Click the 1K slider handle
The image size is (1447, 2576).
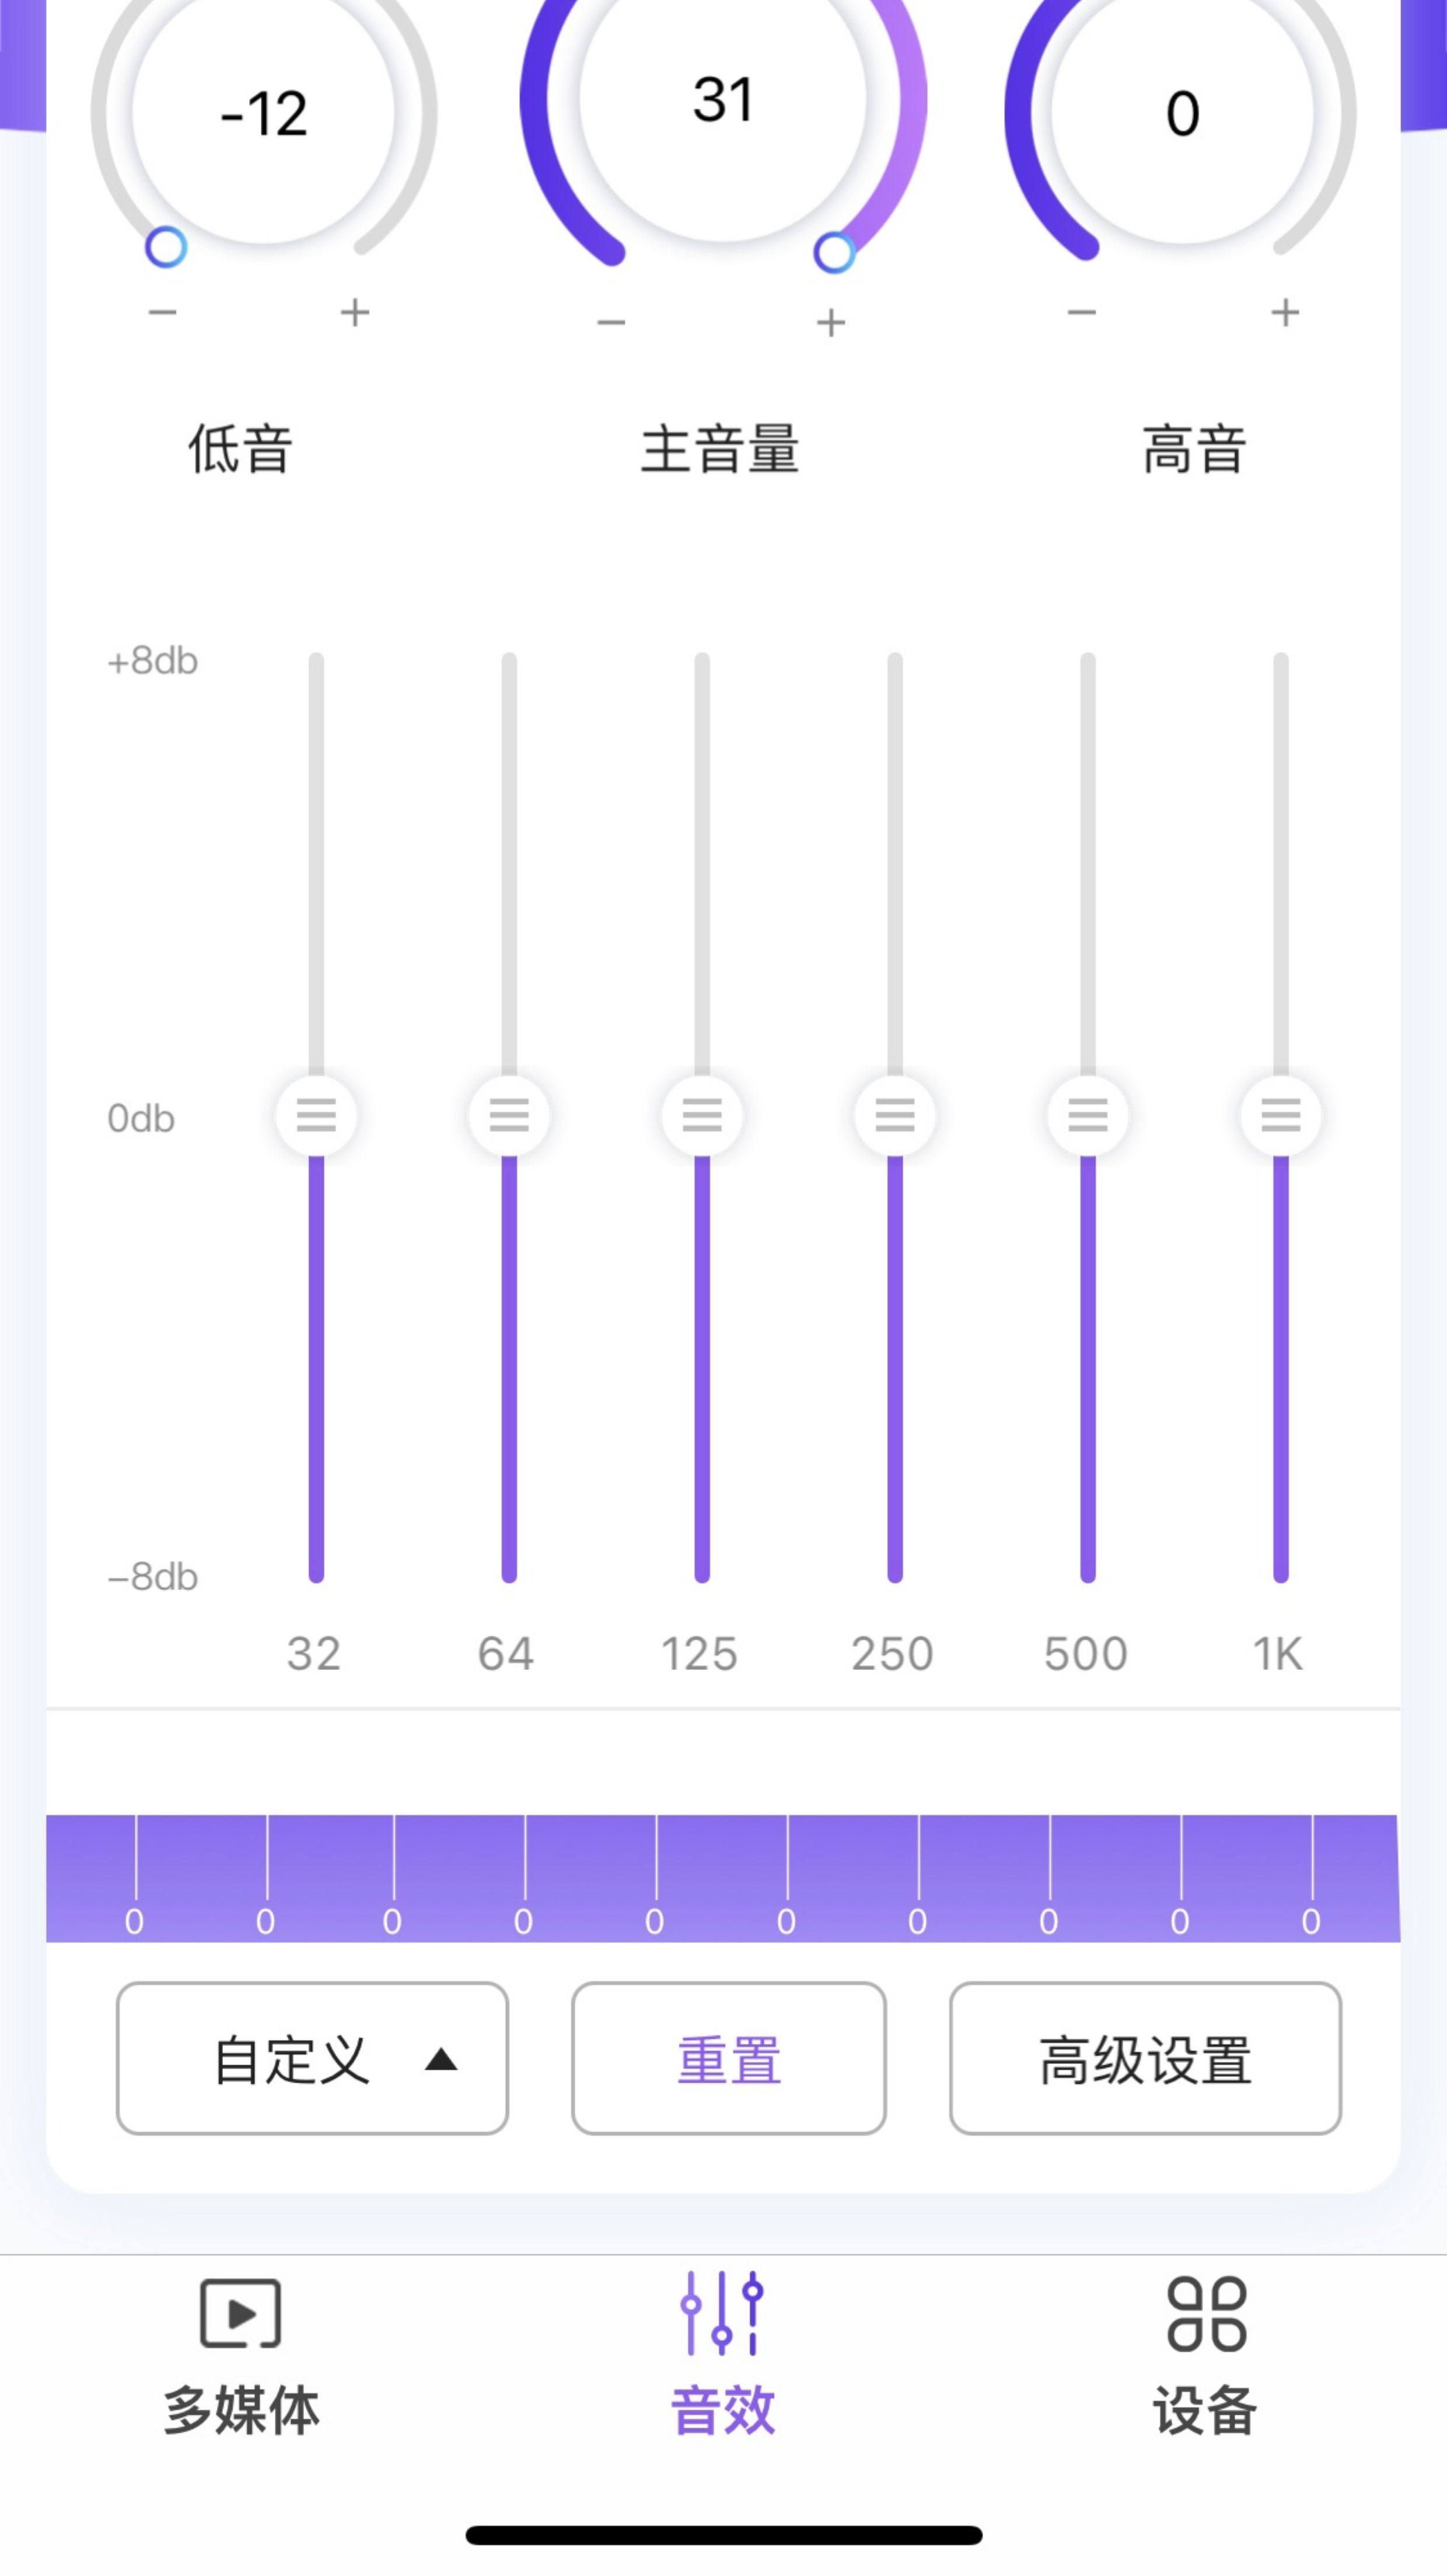(1280, 1115)
